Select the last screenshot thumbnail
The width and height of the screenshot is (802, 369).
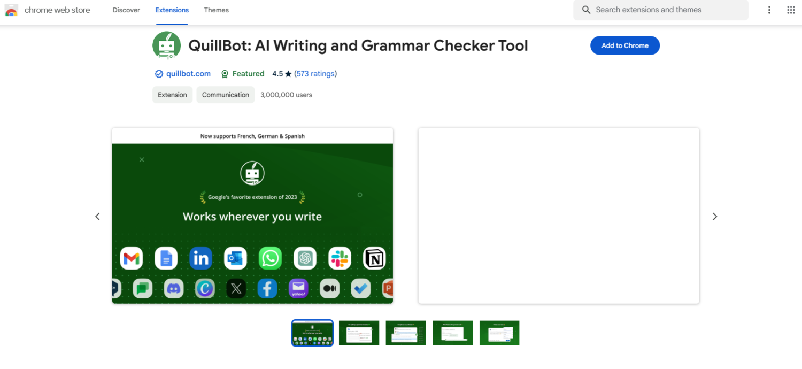click(x=499, y=333)
